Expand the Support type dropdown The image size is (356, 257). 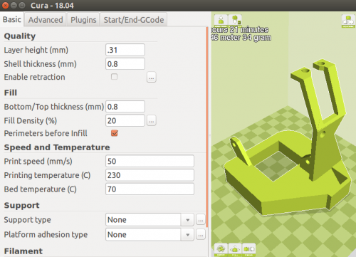(x=150, y=220)
